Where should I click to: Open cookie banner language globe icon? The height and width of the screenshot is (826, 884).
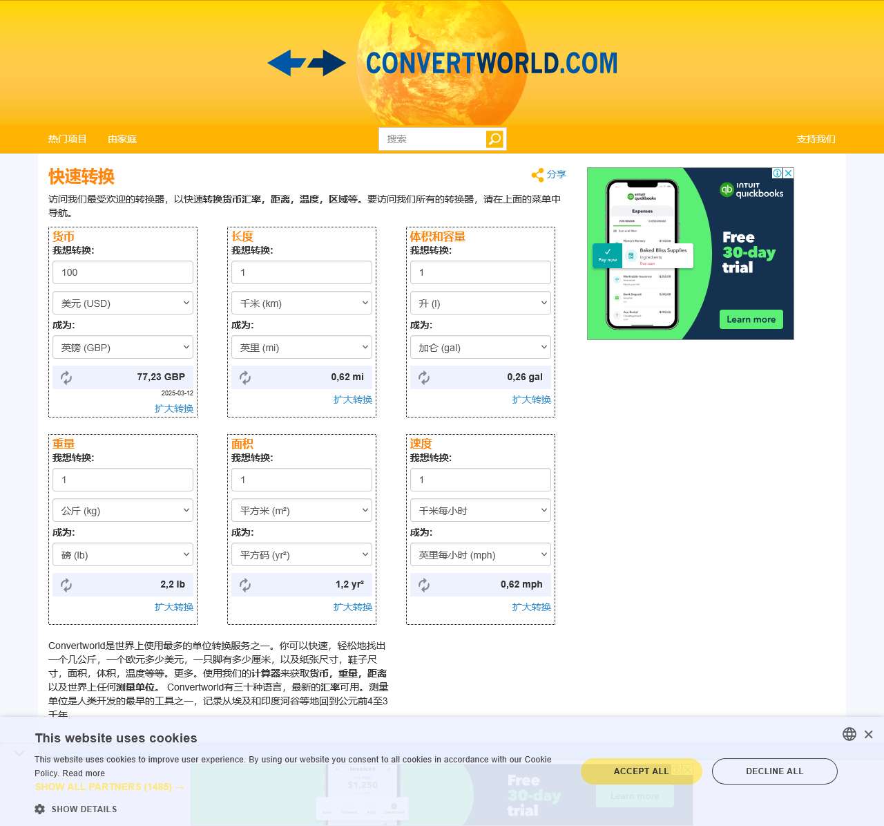pos(849,734)
